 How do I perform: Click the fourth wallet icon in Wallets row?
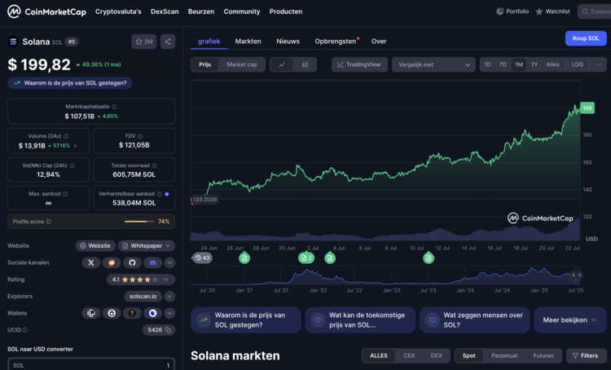click(153, 313)
